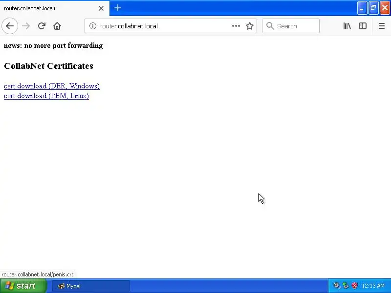391x293 pixels.
Task: Toggle the sidebar view
Action: [x=362, y=26]
